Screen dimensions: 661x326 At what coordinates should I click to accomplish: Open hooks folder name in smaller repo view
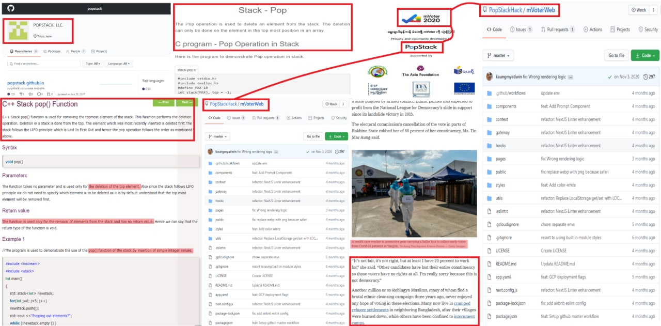[x=219, y=201]
